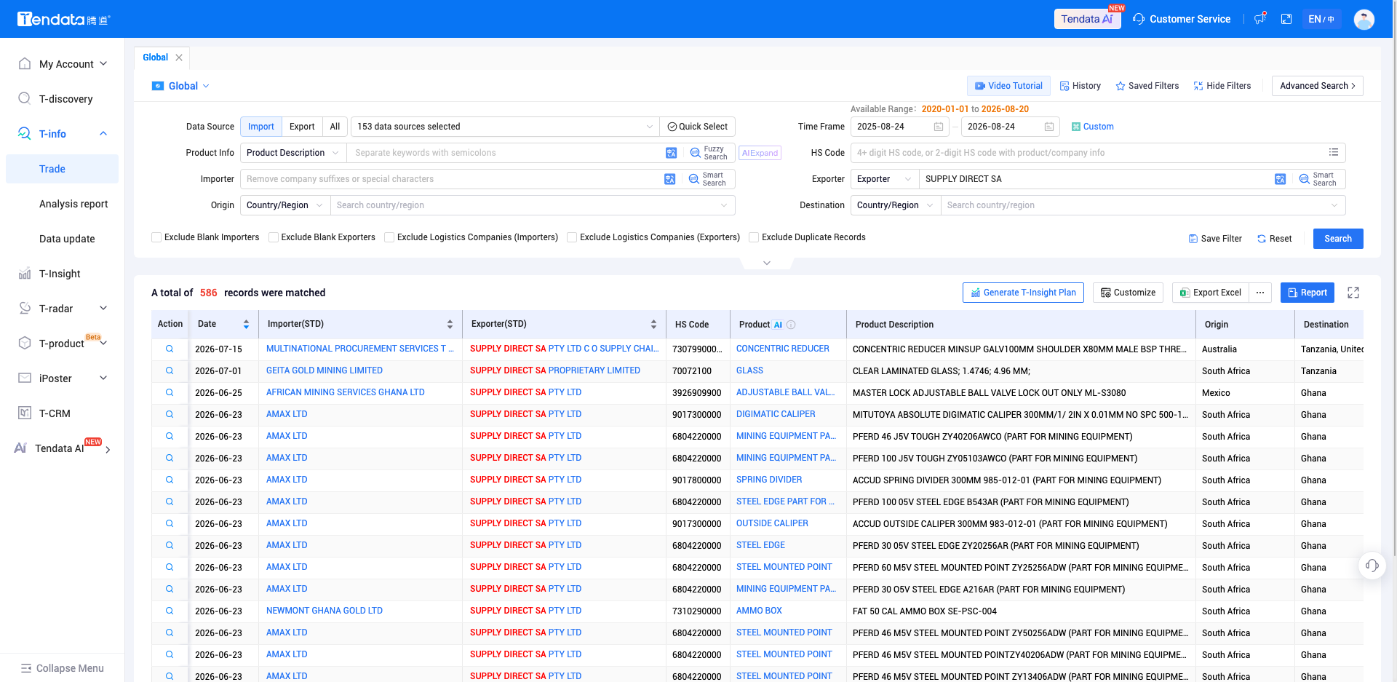Click the translate icon in the Product keywords field
The width and height of the screenshot is (1397, 682).
(x=671, y=153)
